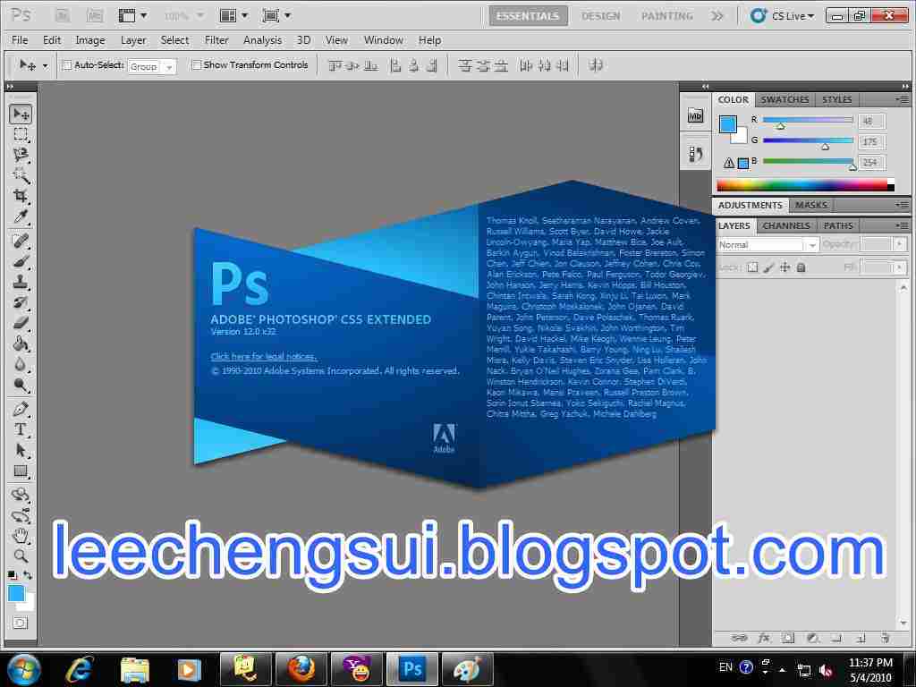Switch to the Design workspace
This screenshot has height=687, width=916.
[600, 16]
